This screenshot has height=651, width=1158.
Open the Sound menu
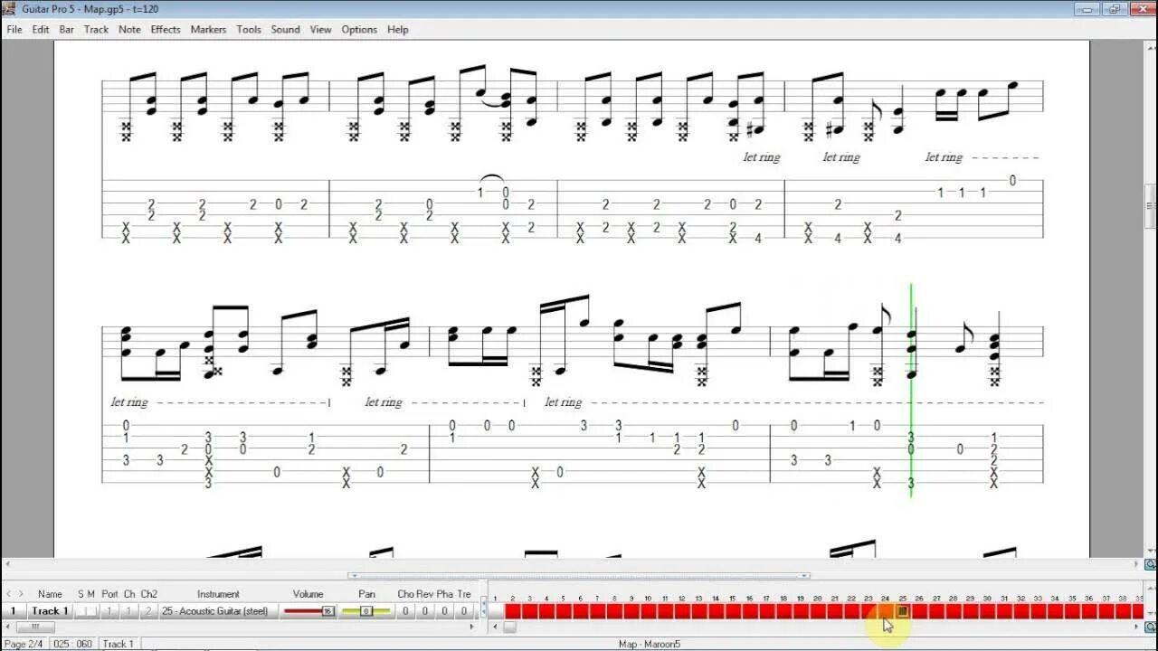pos(285,29)
